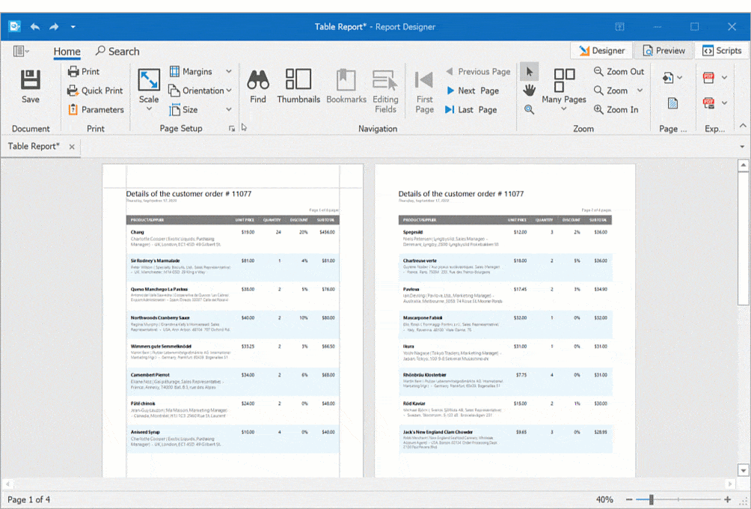Open the Search ribbon tab
The image size is (751, 509).
[117, 52]
